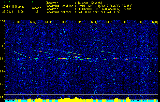Click the HROFFT program title
The image size is (160, 102).
[x=16, y=2]
